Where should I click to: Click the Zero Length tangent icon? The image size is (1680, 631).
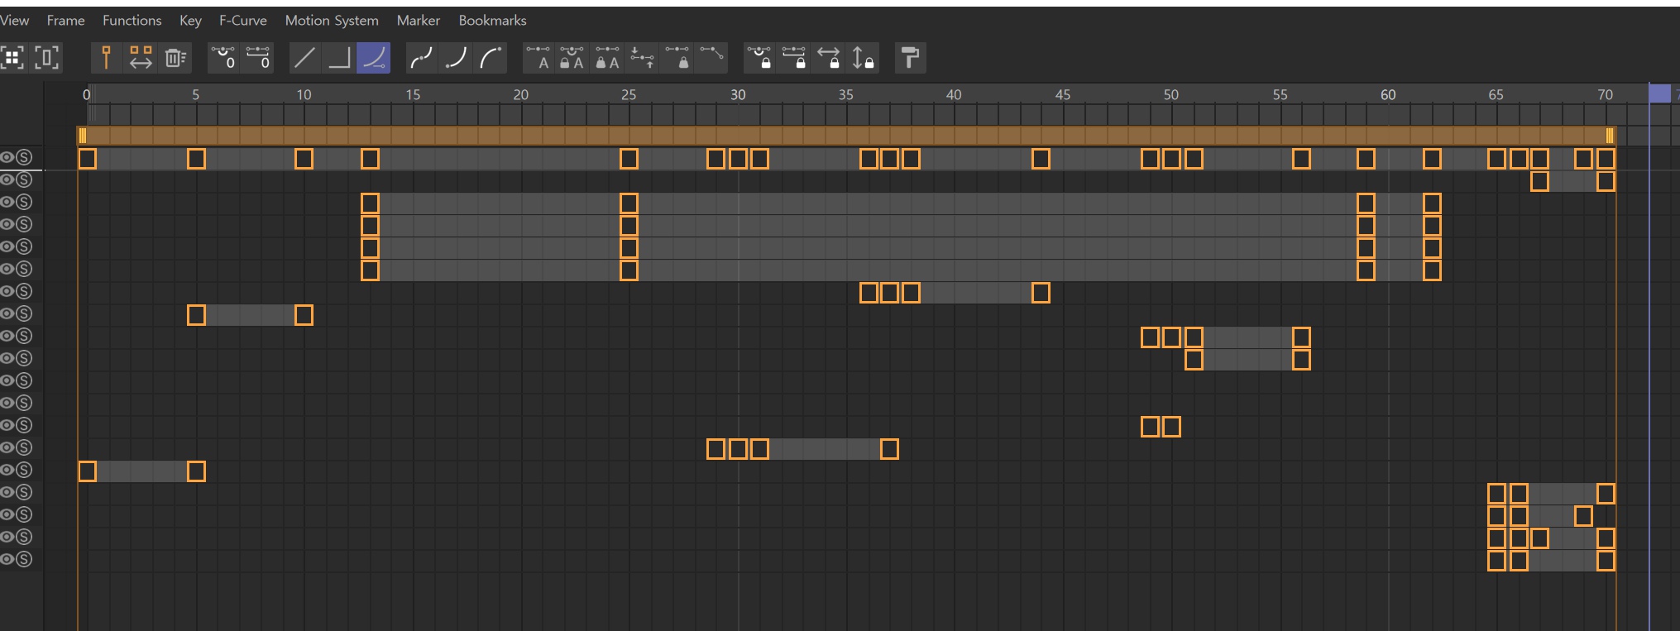pos(258,58)
